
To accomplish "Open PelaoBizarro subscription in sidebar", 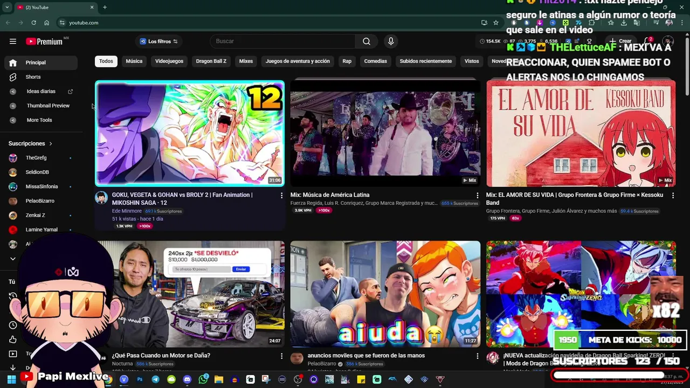I will (x=41, y=201).
